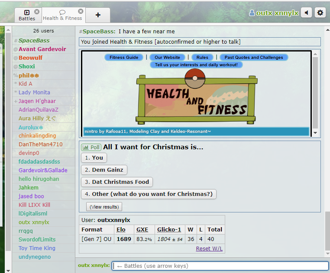Click the Reset W/L link

[x=209, y=248]
